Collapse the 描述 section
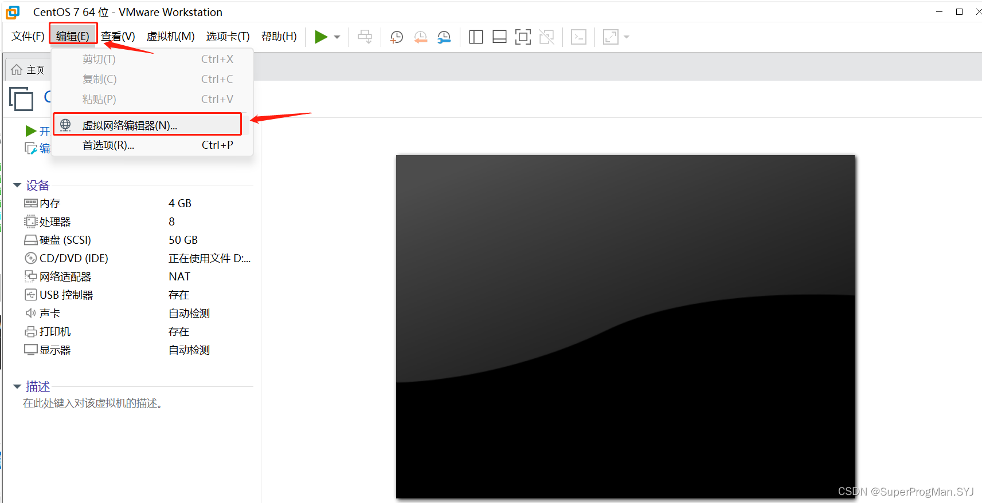Screen dimensions: 982x503 [17, 387]
